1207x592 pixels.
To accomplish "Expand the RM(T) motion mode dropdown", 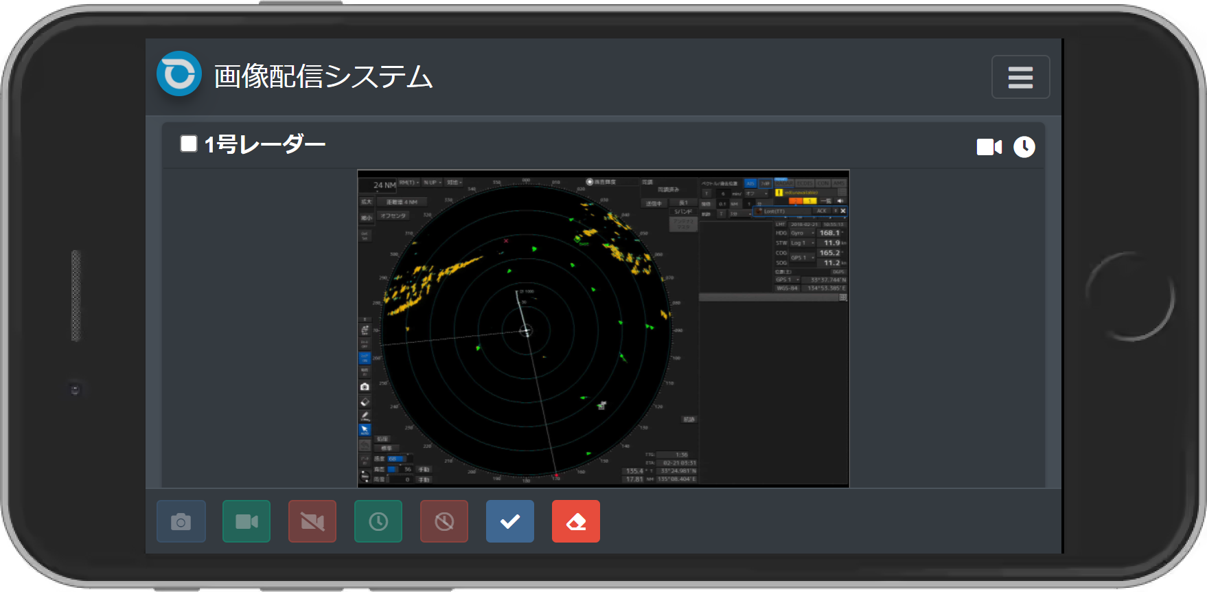I will (x=409, y=183).
